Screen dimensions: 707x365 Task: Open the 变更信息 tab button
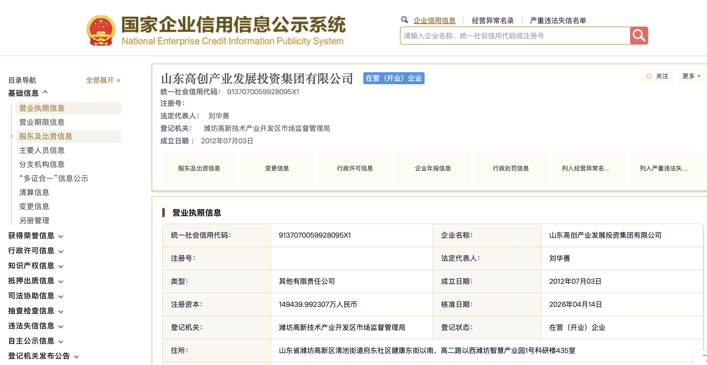tap(277, 168)
